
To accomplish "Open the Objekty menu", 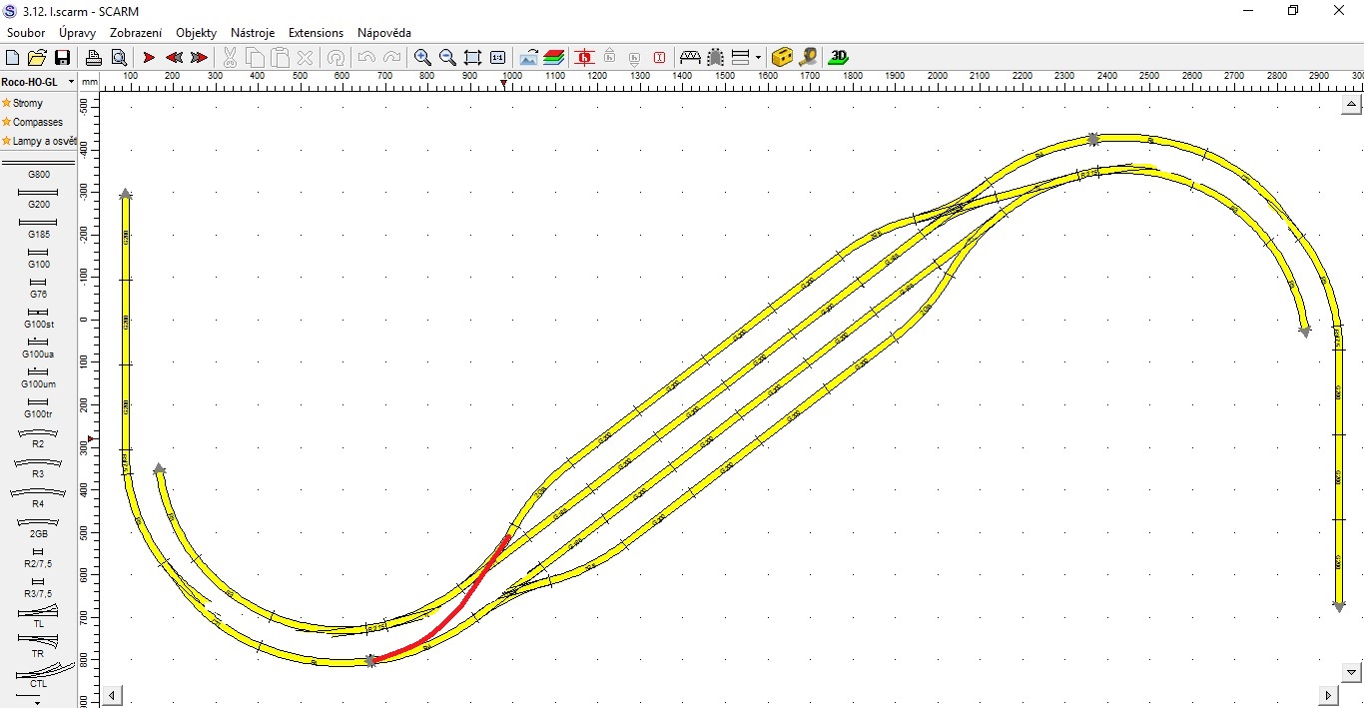I will 196,33.
